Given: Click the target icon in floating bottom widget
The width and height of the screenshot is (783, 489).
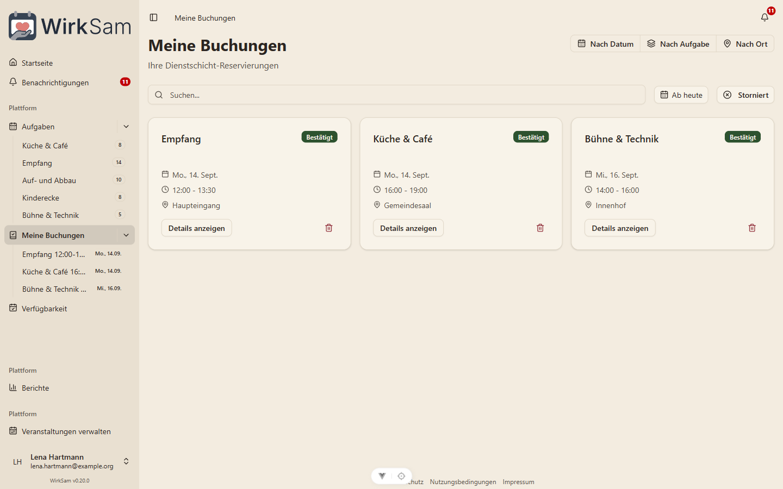Looking at the screenshot, I should (401, 476).
